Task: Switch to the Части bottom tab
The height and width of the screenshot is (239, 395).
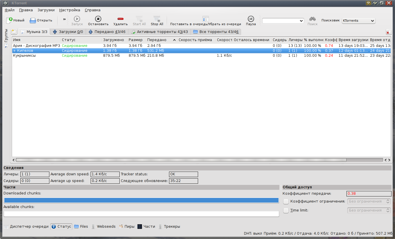Action: [146, 227]
